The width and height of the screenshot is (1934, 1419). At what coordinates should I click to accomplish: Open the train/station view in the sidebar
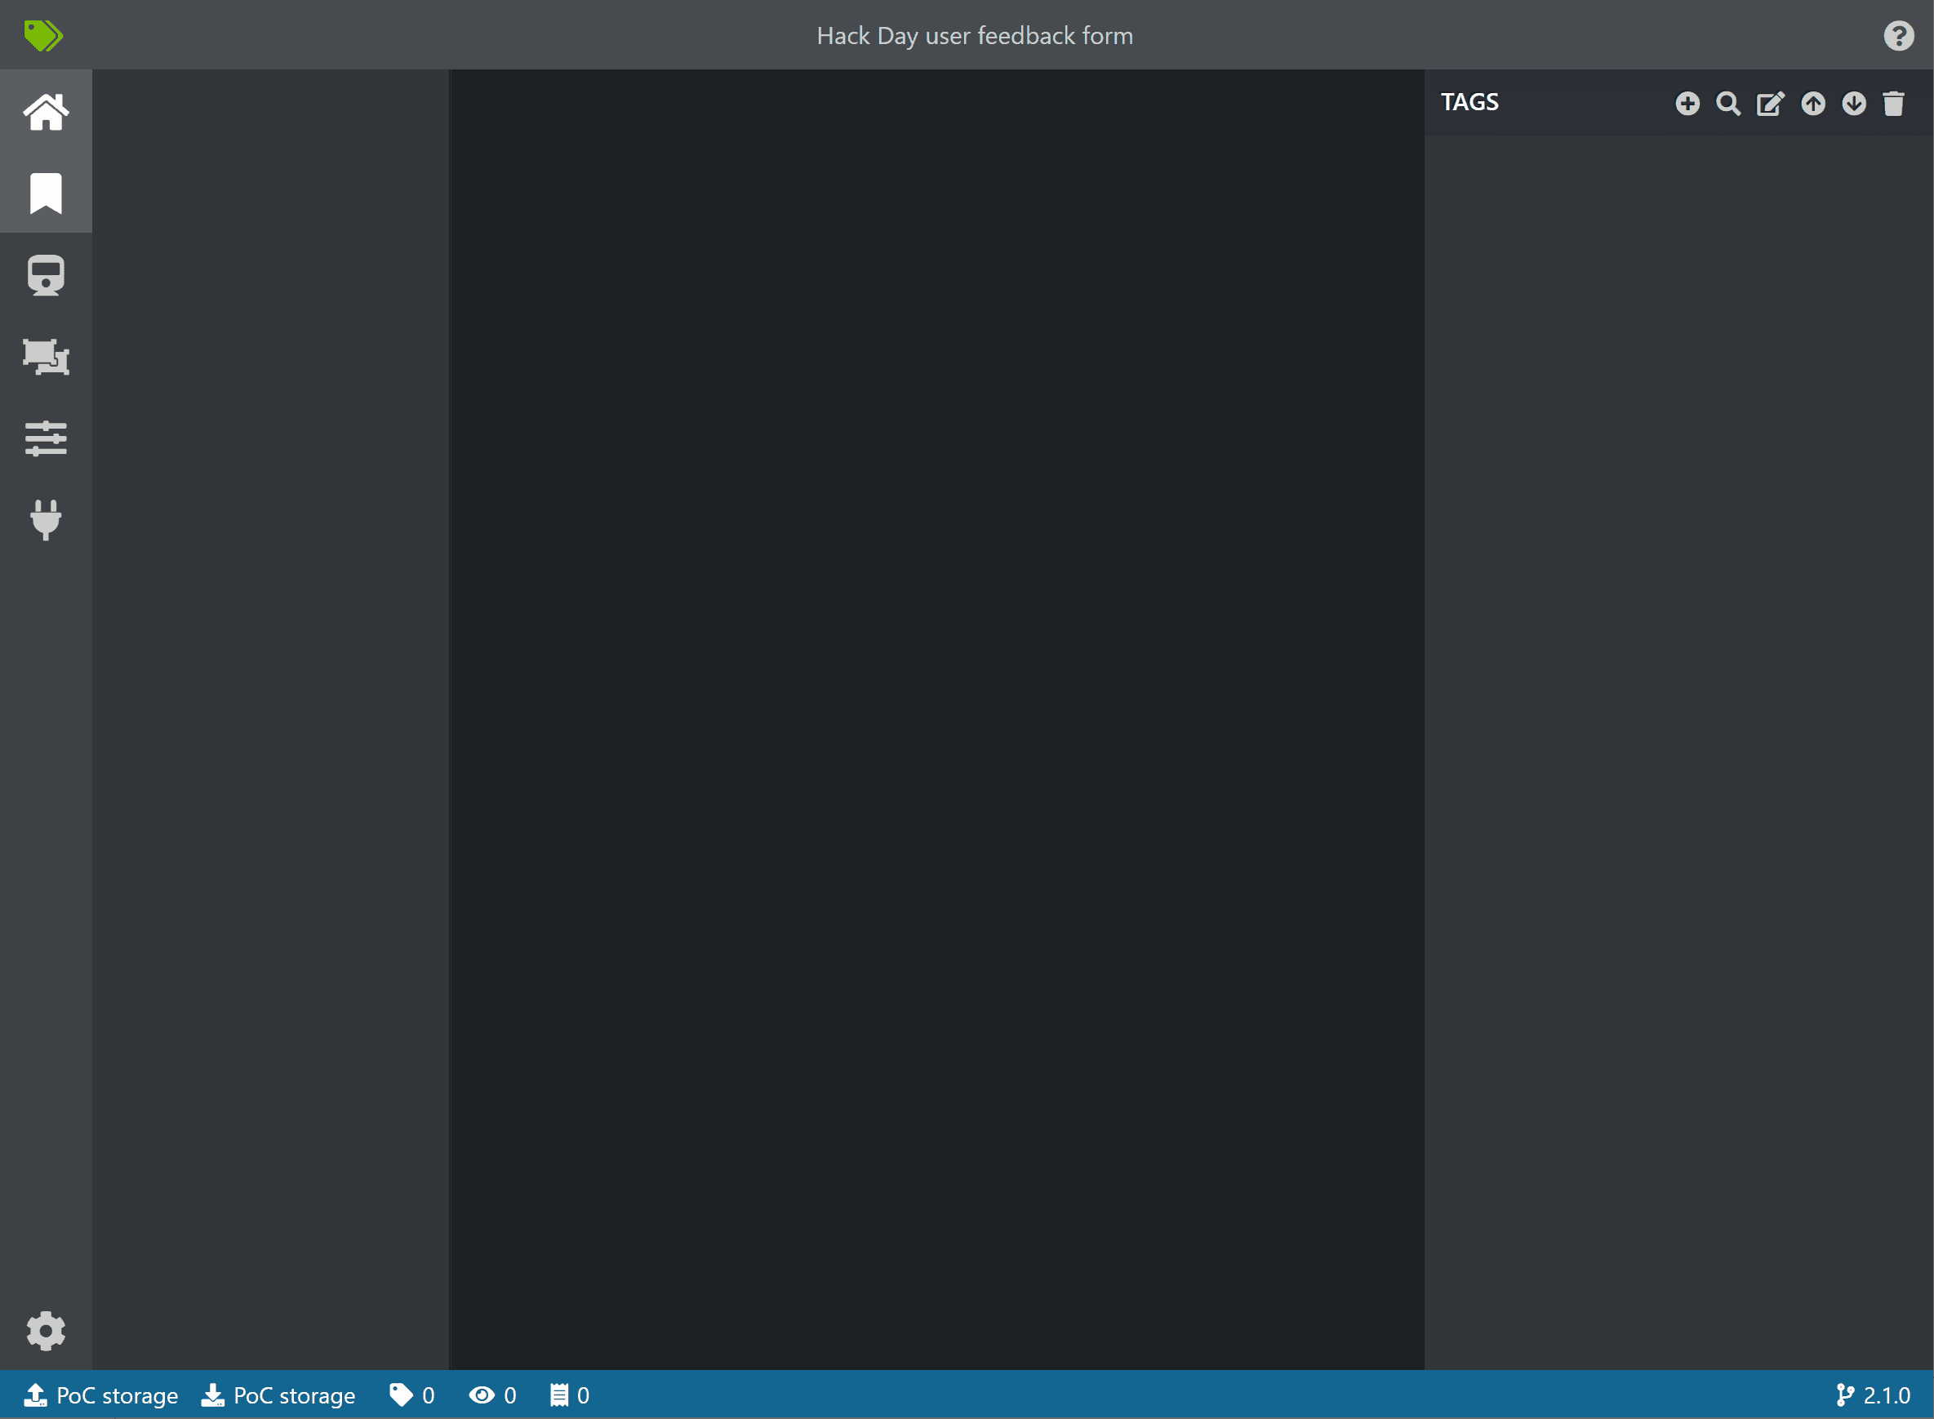[46, 276]
